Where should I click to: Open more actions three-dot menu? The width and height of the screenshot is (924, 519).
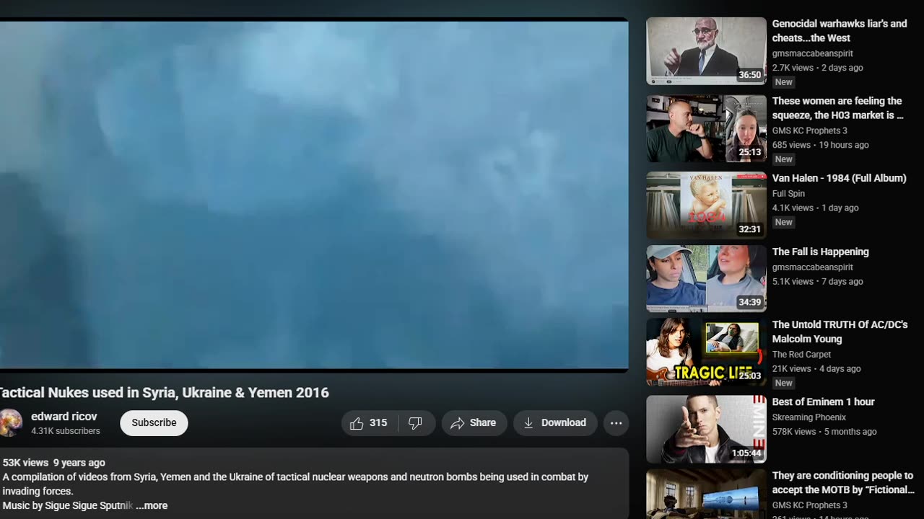coord(616,423)
